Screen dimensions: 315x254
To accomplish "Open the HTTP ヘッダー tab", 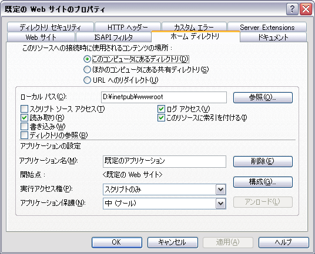I will click(x=128, y=27).
